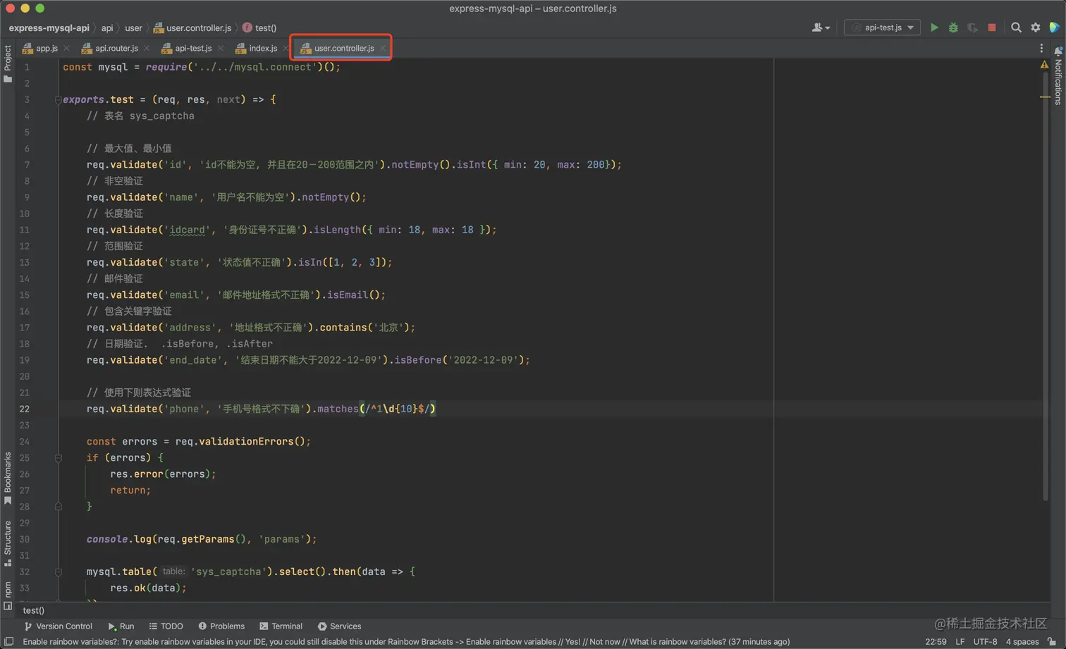
Task: Switch to the index.js editor tab
Action: tap(262, 48)
